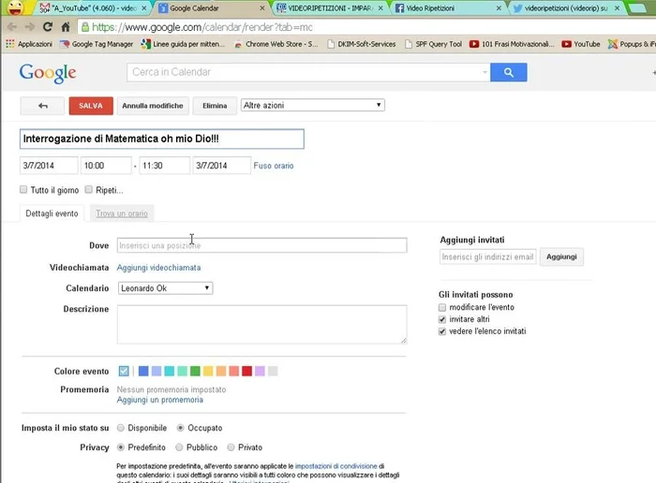Screen dimensions: 656x483
Task: Open the Calendario Leonardo Ok dropdown
Action: point(166,288)
